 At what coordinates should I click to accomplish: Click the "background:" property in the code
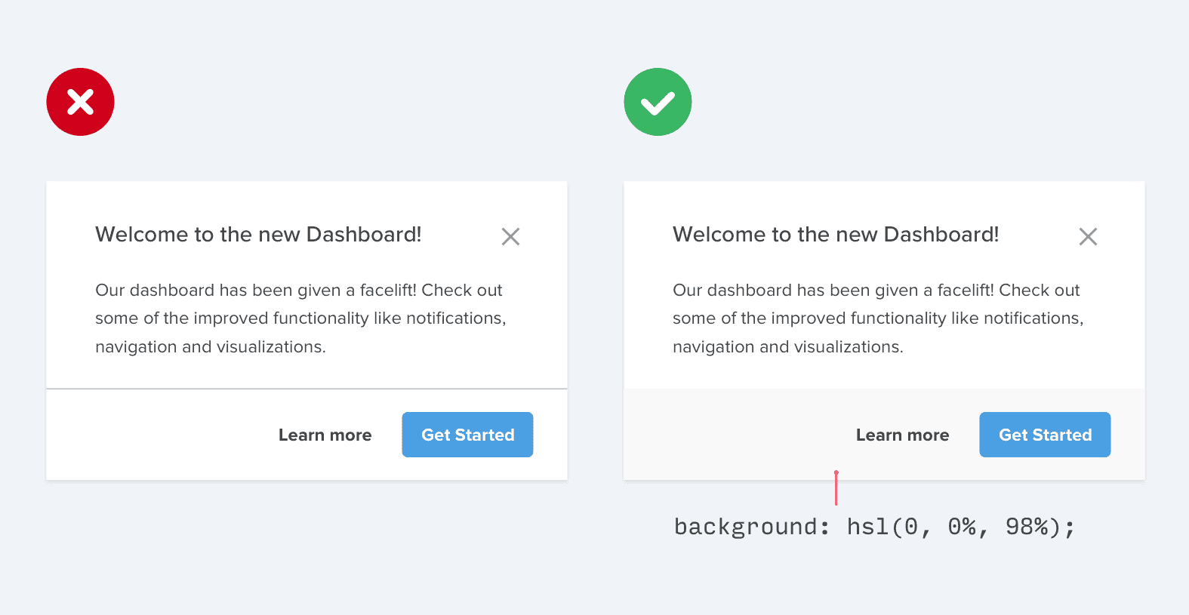(x=751, y=527)
